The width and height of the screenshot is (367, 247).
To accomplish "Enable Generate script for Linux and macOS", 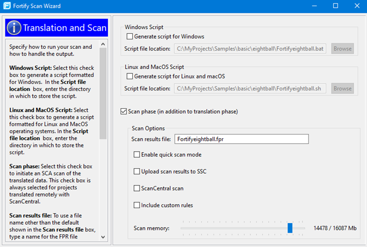I will pos(130,76).
